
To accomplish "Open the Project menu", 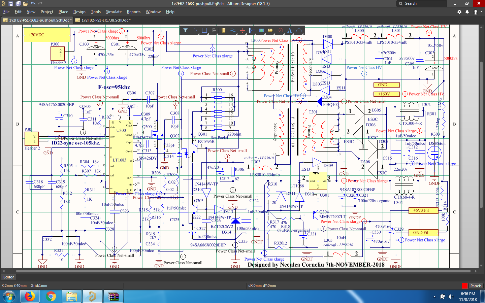I will click(x=47, y=12).
